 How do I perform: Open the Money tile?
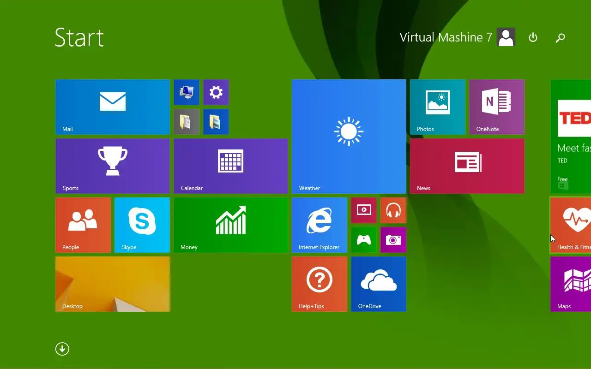(x=231, y=225)
